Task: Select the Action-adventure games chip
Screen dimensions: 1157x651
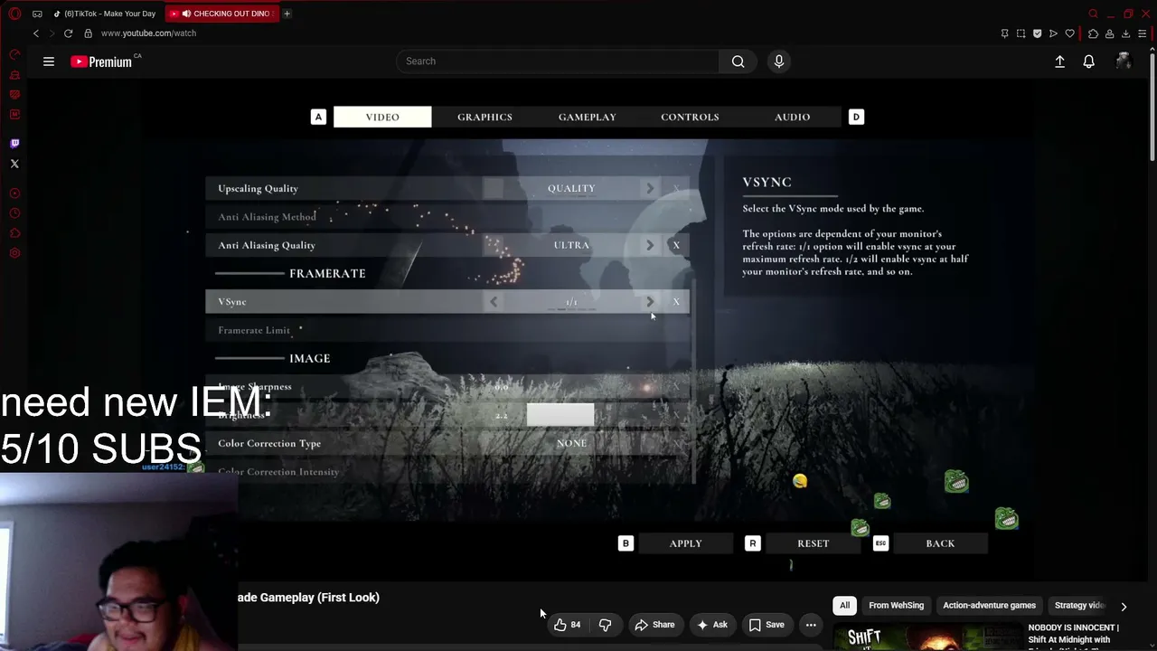Action: [x=989, y=606]
